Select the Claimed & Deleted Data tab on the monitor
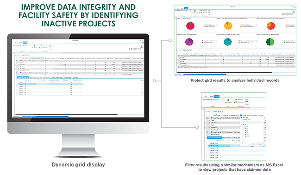 click(x=23, y=77)
